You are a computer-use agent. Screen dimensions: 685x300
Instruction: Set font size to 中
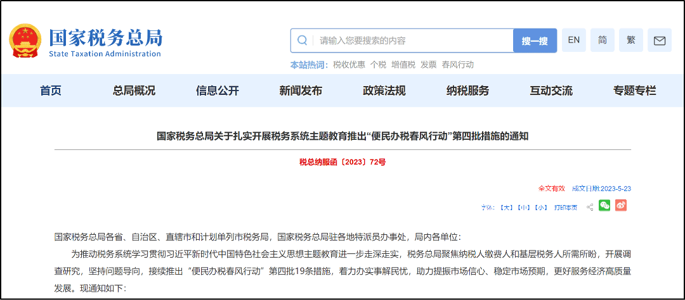[x=523, y=208]
